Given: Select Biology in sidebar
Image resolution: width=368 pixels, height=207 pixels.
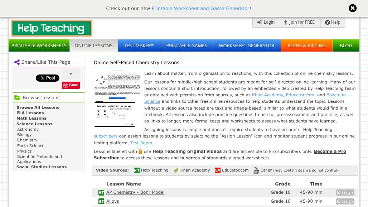Looking at the screenshot, I should click(x=24, y=135).
